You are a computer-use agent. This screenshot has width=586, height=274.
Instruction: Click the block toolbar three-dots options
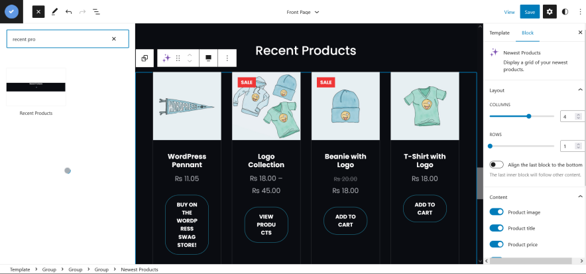(227, 58)
